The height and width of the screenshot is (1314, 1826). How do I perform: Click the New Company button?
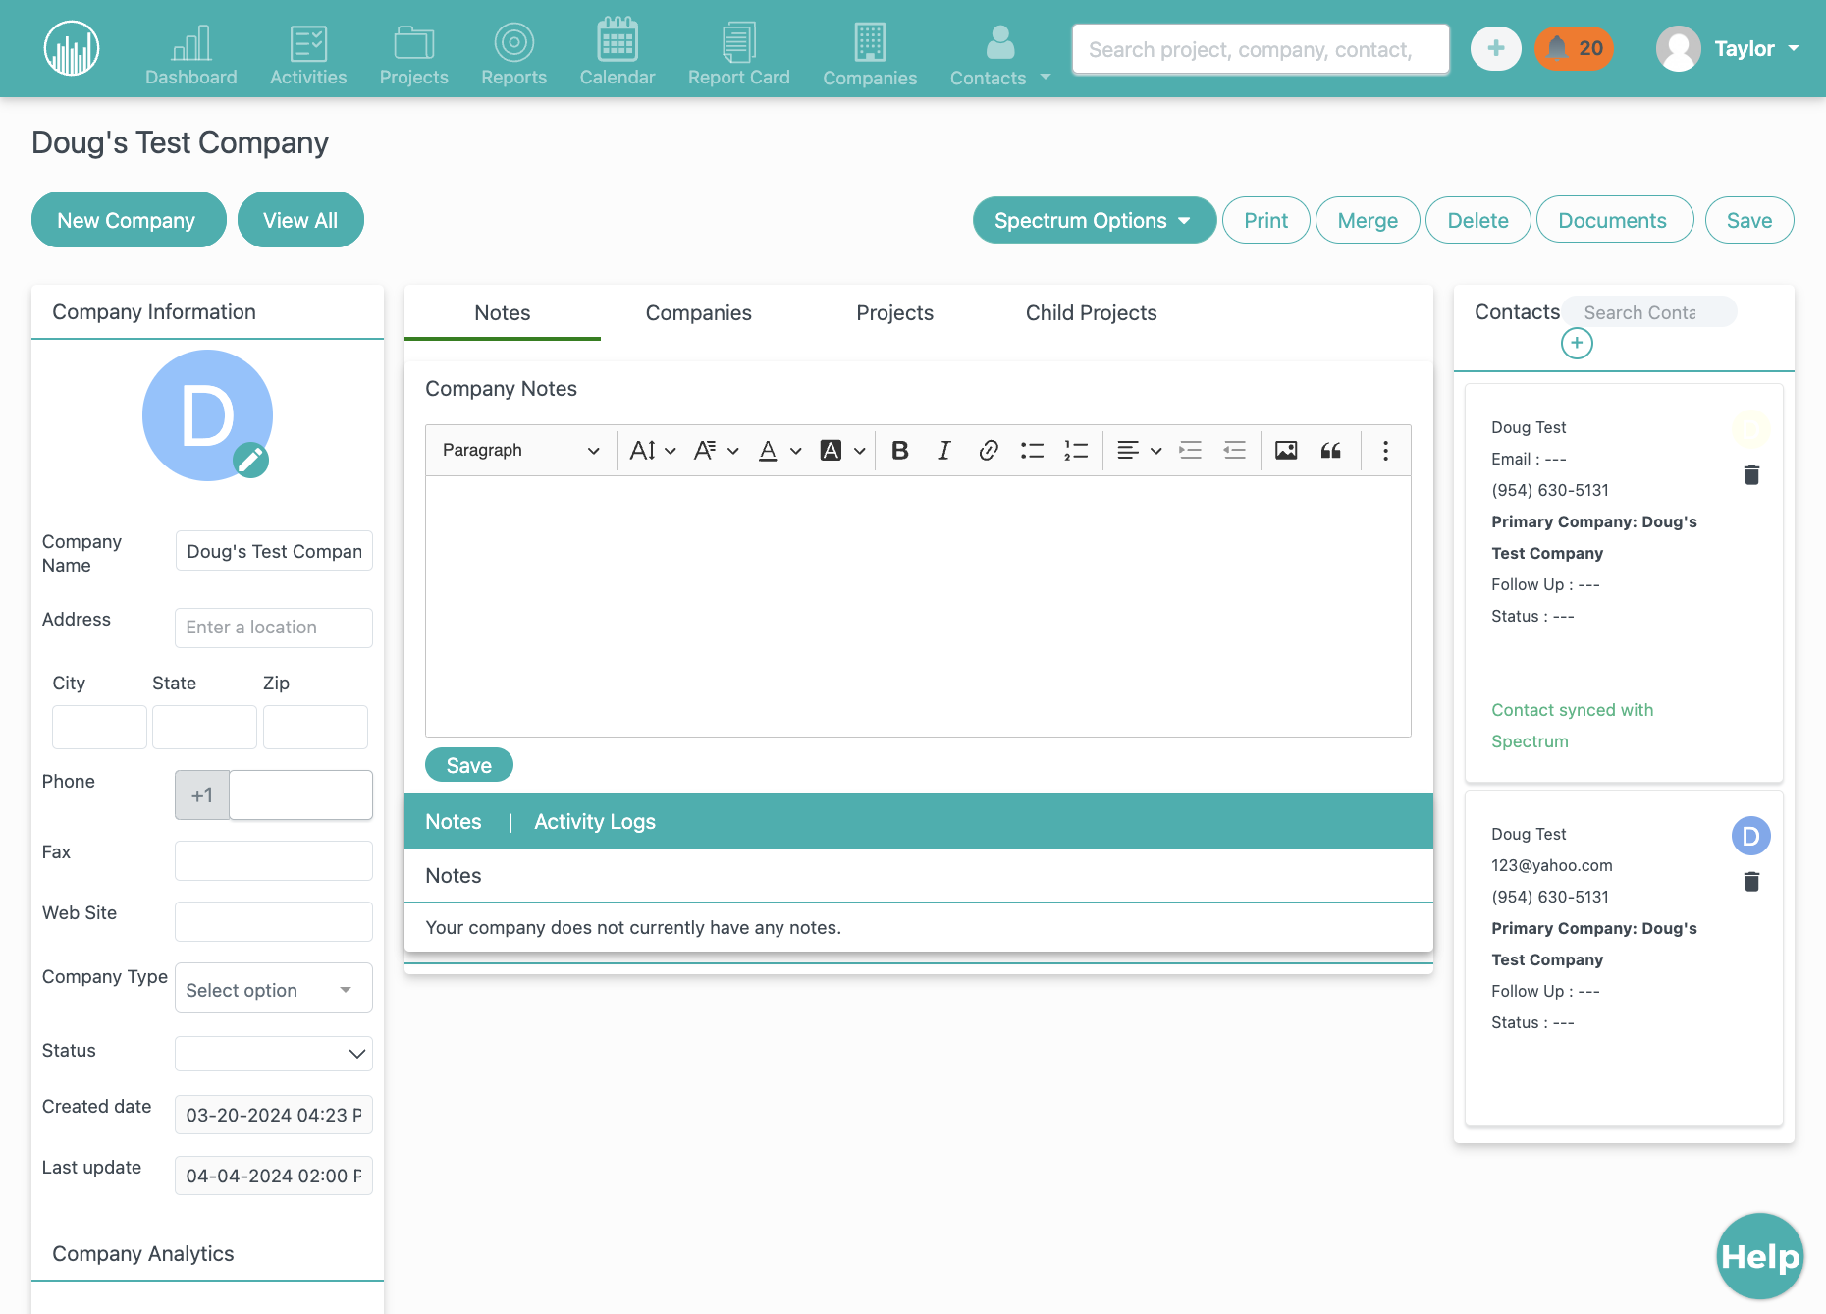click(129, 220)
